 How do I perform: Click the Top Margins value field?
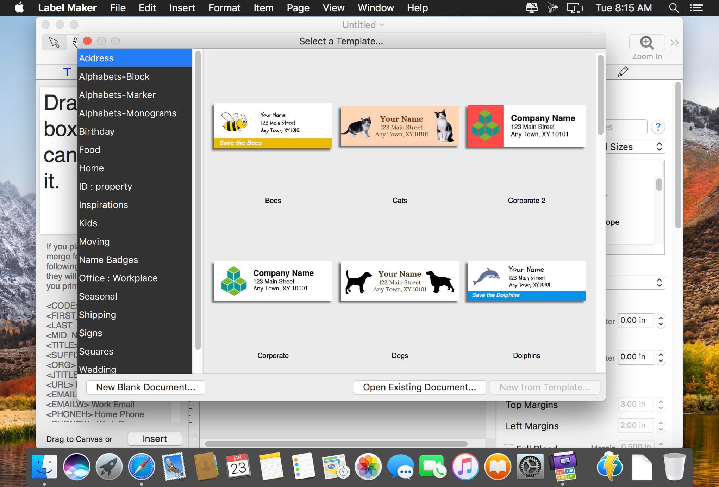(x=636, y=404)
